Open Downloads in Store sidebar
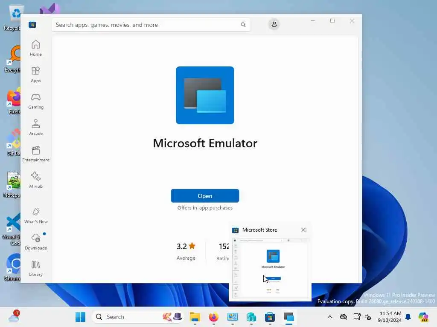This screenshot has width=437, height=327. (36, 242)
